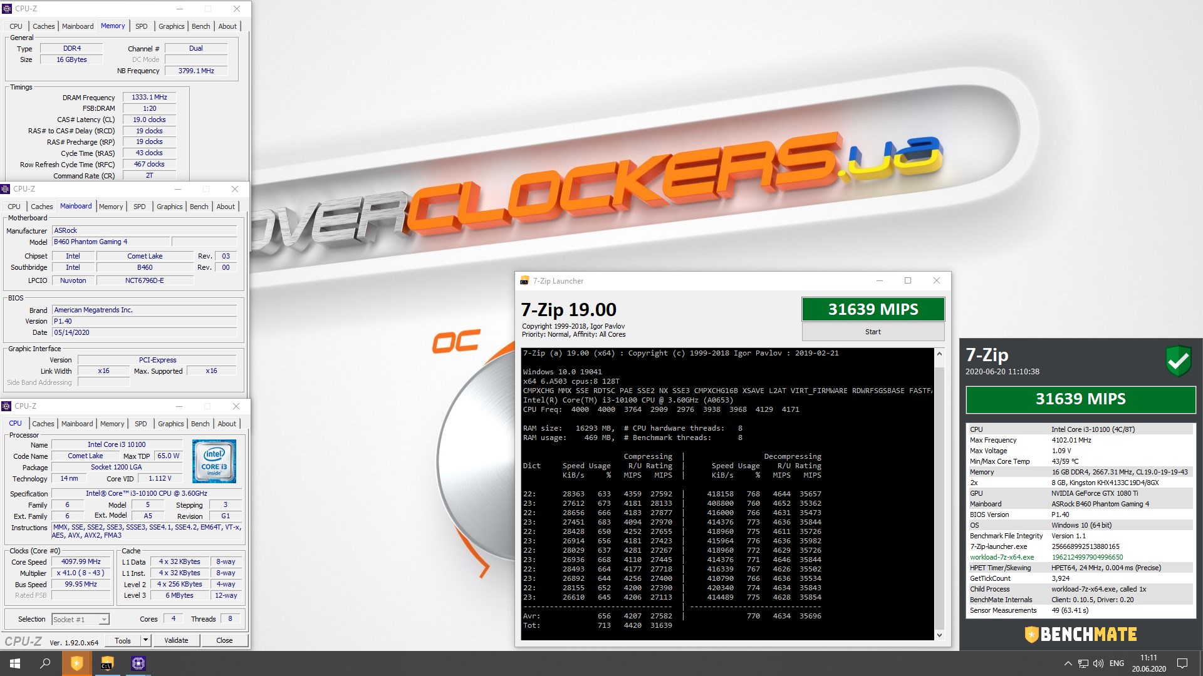Close the middle CPU-Z Mainboard window
Image resolution: width=1203 pixels, height=676 pixels.
234,189
